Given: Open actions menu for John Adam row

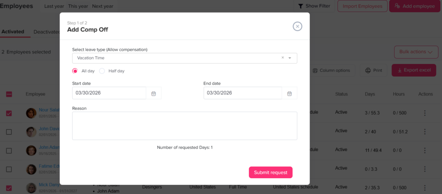Looking at the screenshot, I should coord(425,150).
